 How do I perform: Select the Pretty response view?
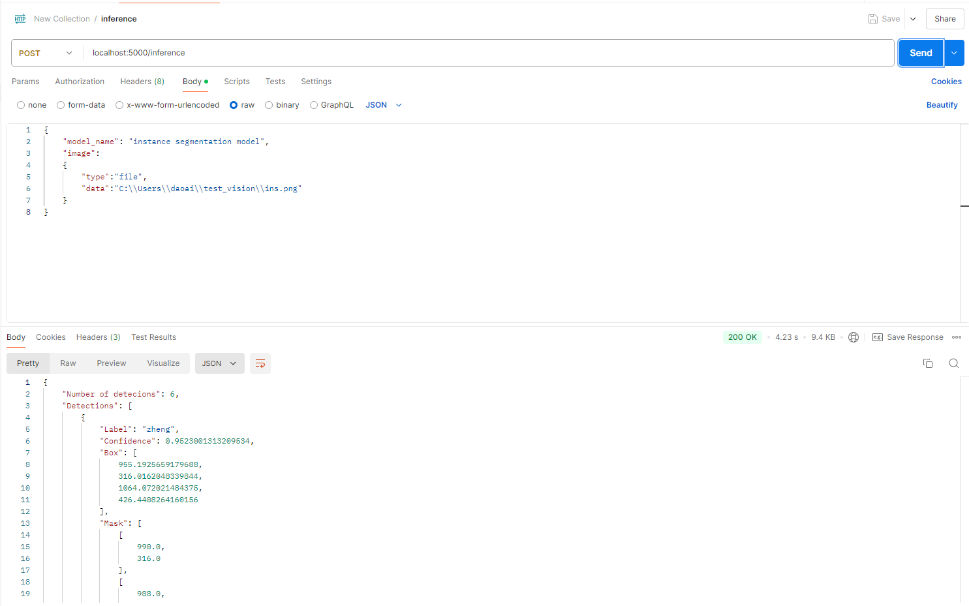28,363
